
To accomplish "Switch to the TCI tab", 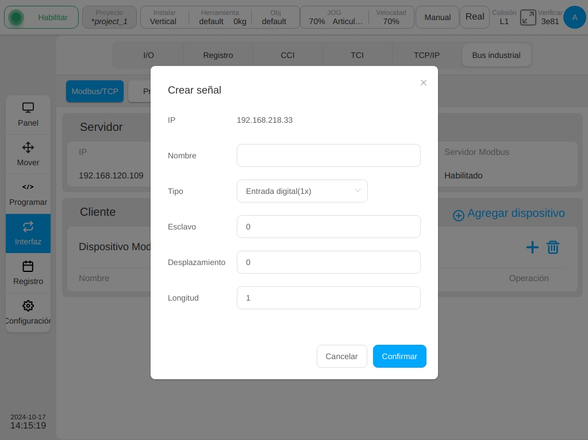I will (357, 56).
